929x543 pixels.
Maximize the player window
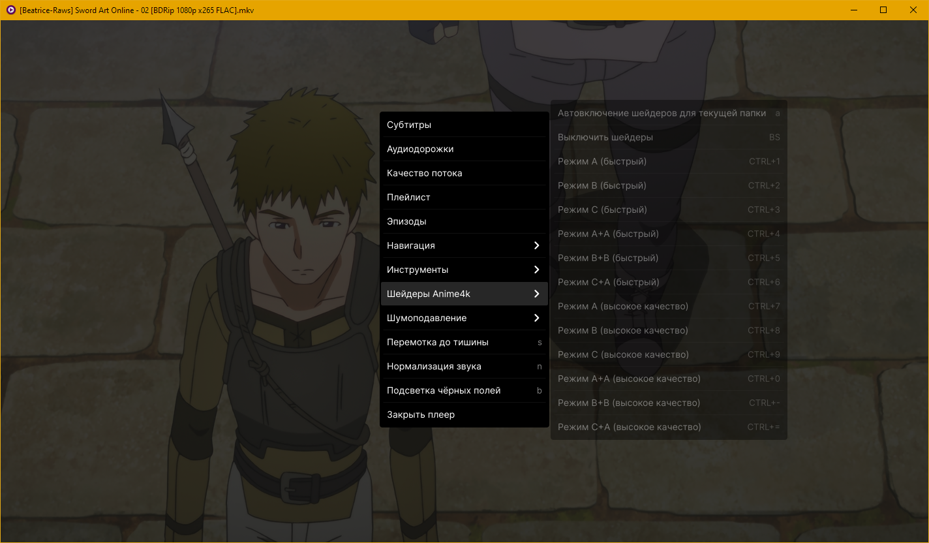(x=883, y=10)
